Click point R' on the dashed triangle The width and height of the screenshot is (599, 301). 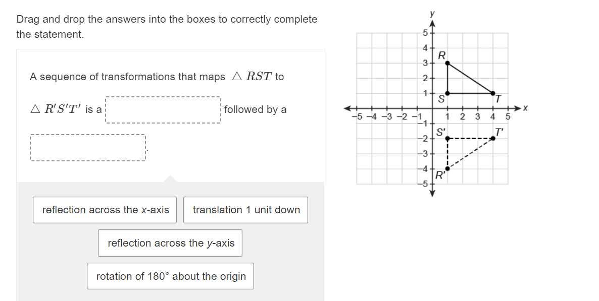[448, 168]
